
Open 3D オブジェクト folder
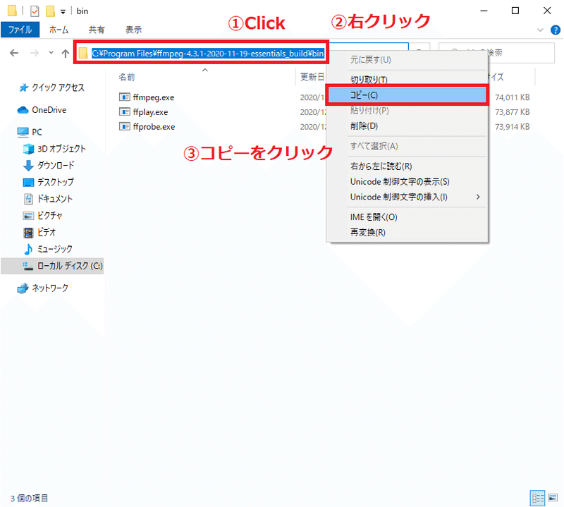[x=61, y=149]
